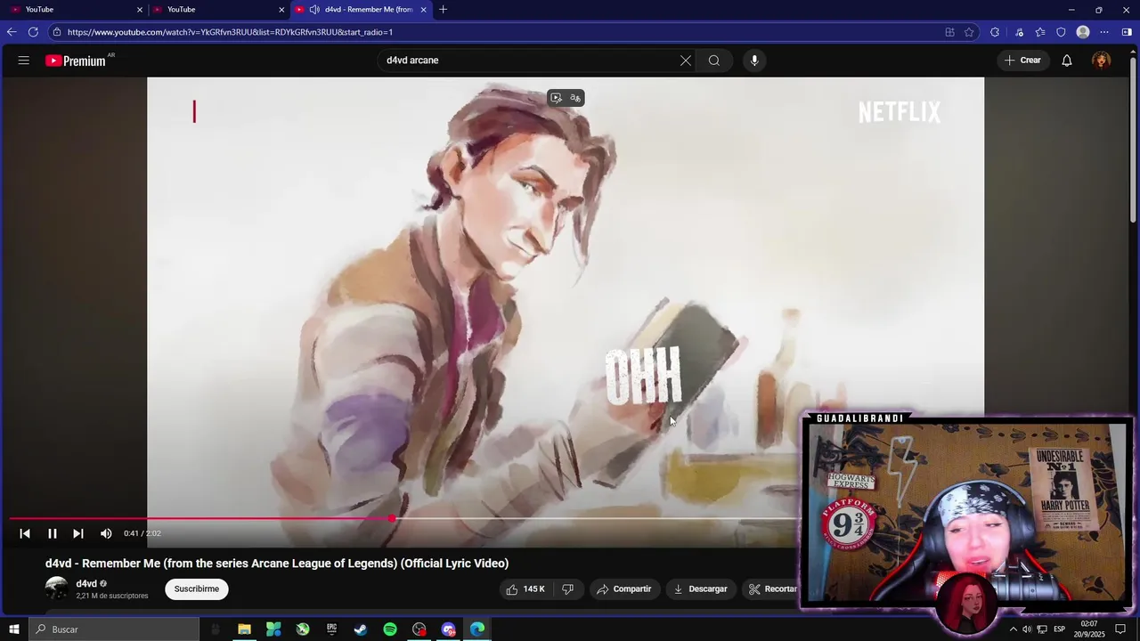Skip to the previous video

(x=25, y=533)
